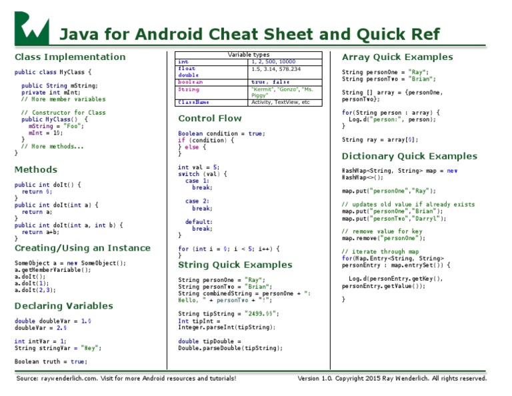Viewport: 512px width, 396px height.
Task: Click the '// More member variables' comment
Action: pyautogui.click(x=63, y=99)
